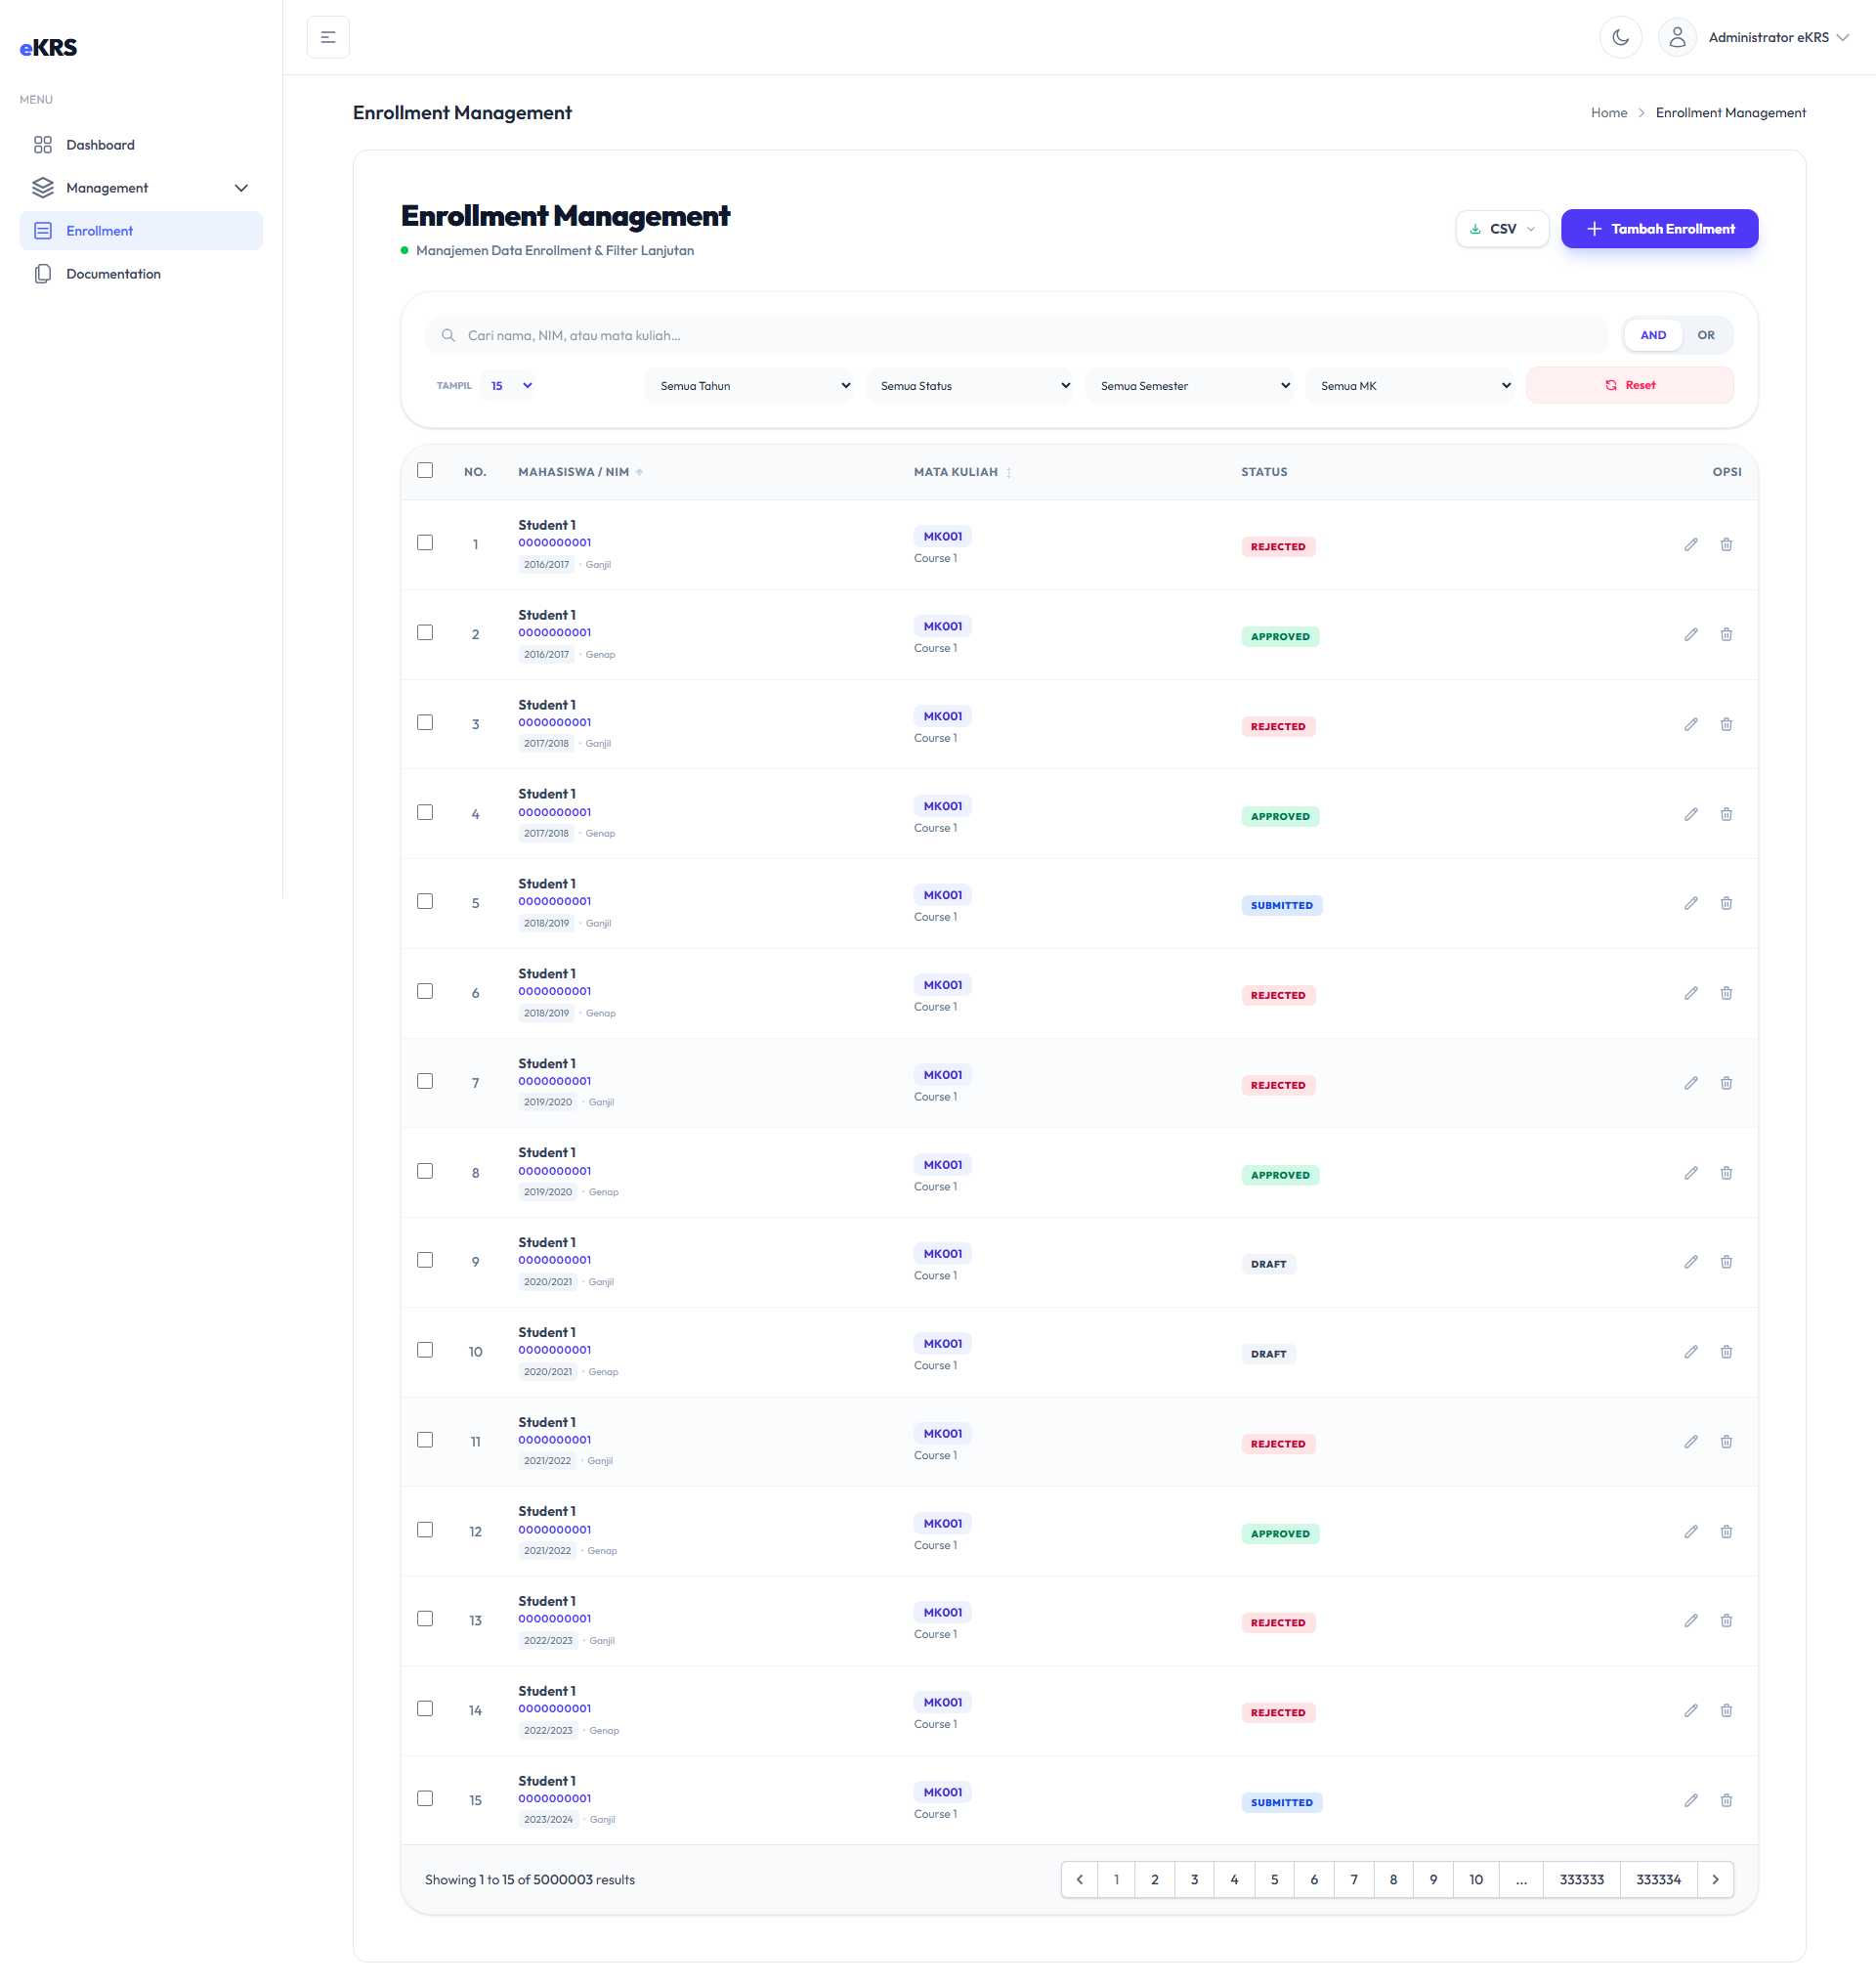
Task: Change Tampil rows-per-page dropdown
Action: pyautogui.click(x=508, y=386)
